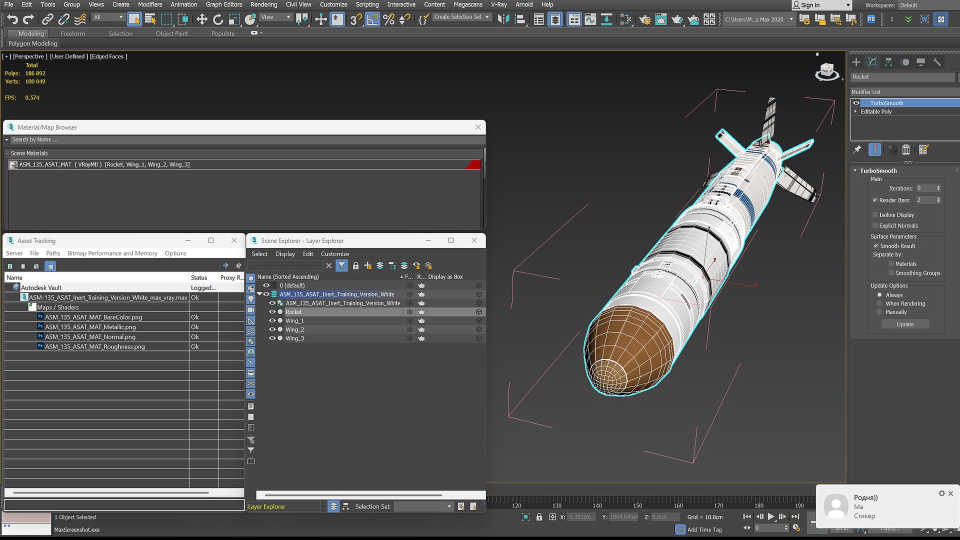Collapse the ASM_135_ASAT layer tree
The height and width of the screenshot is (540, 960).
[x=259, y=294]
